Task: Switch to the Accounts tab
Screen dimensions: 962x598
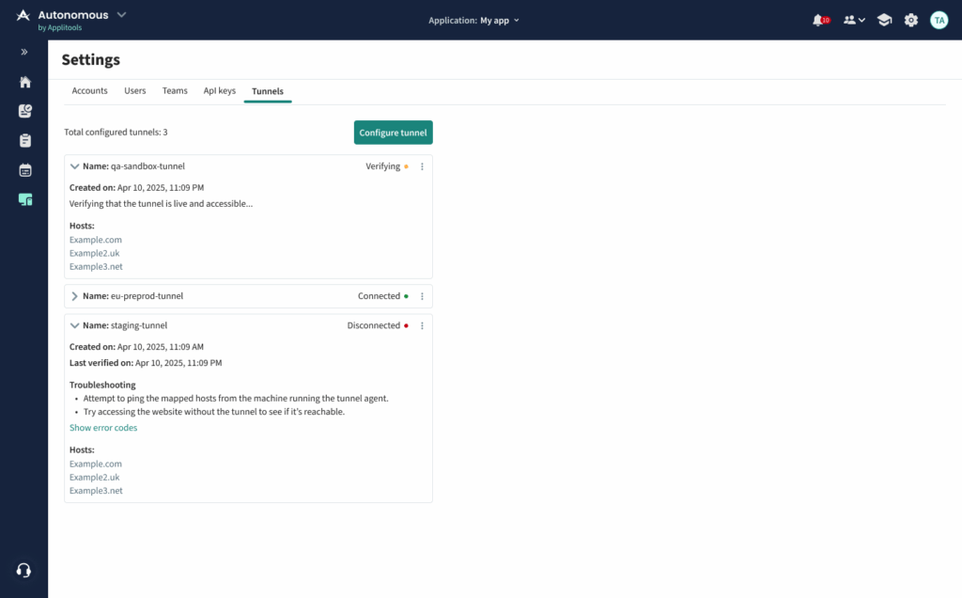Action: [x=89, y=90]
